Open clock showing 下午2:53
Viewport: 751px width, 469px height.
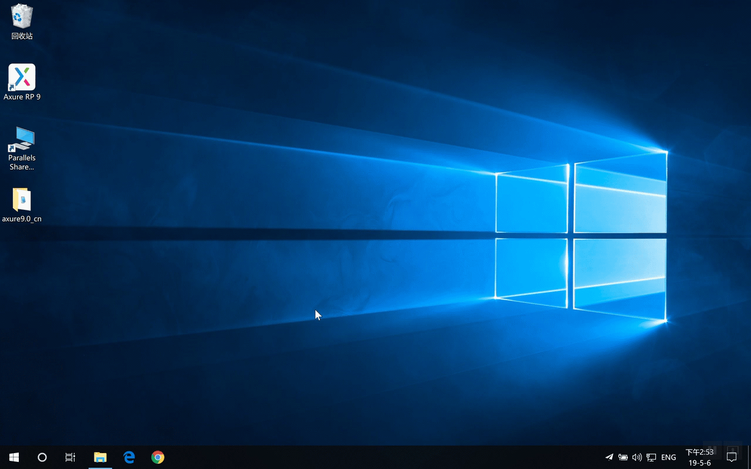click(699, 457)
